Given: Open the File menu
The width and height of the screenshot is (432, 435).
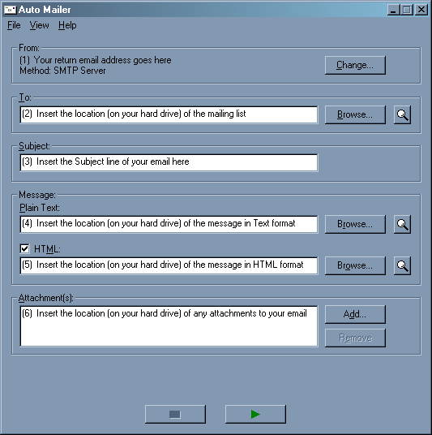Looking at the screenshot, I should tap(14, 25).
